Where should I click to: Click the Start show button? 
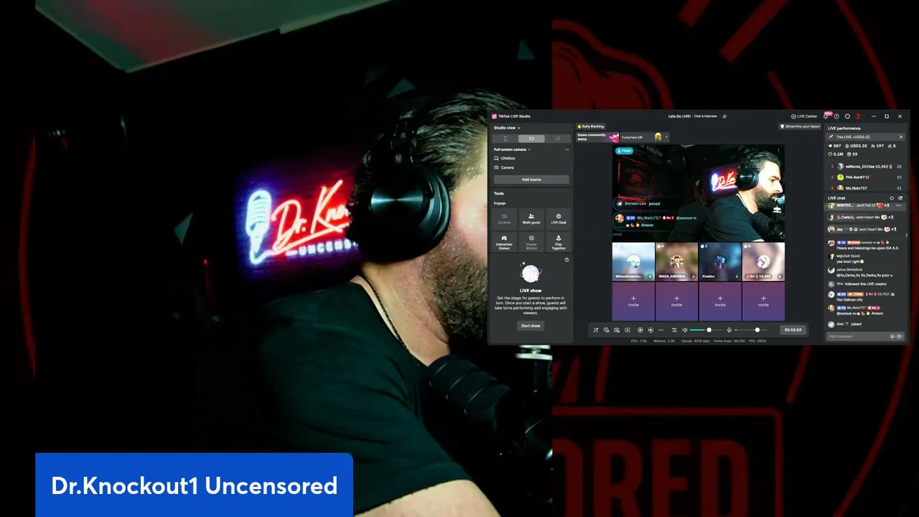531,326
